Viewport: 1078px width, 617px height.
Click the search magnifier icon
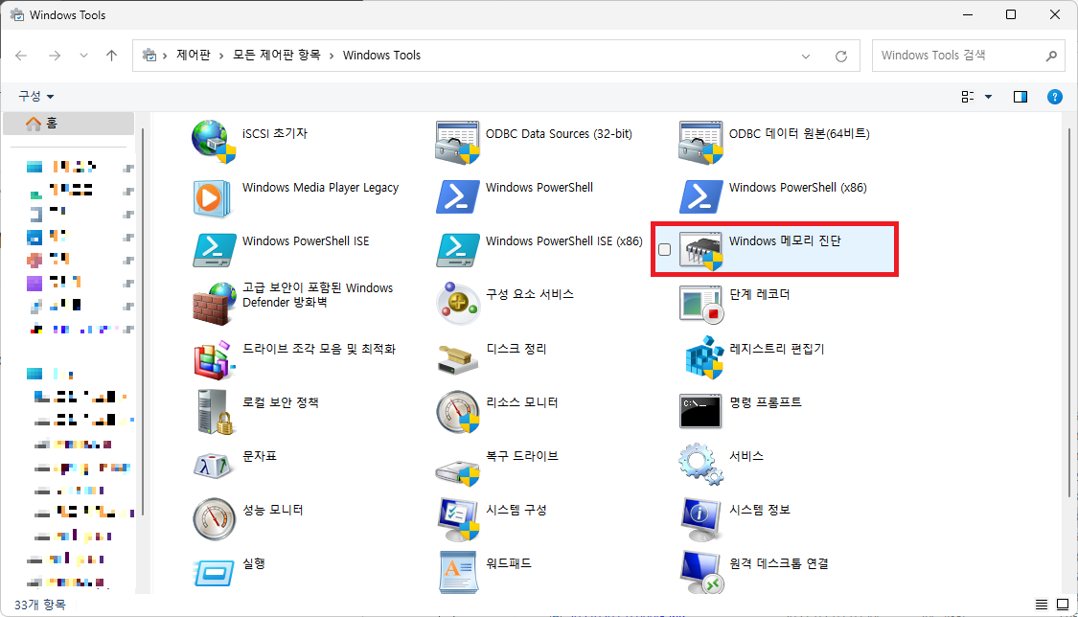tap(1051, 56)
